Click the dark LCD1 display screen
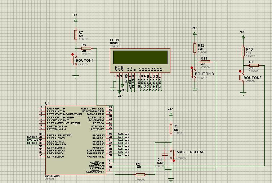 point(141,57)
